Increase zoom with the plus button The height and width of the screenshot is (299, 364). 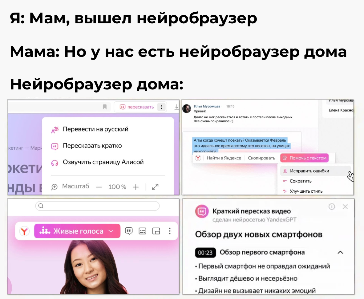(136, 187)
